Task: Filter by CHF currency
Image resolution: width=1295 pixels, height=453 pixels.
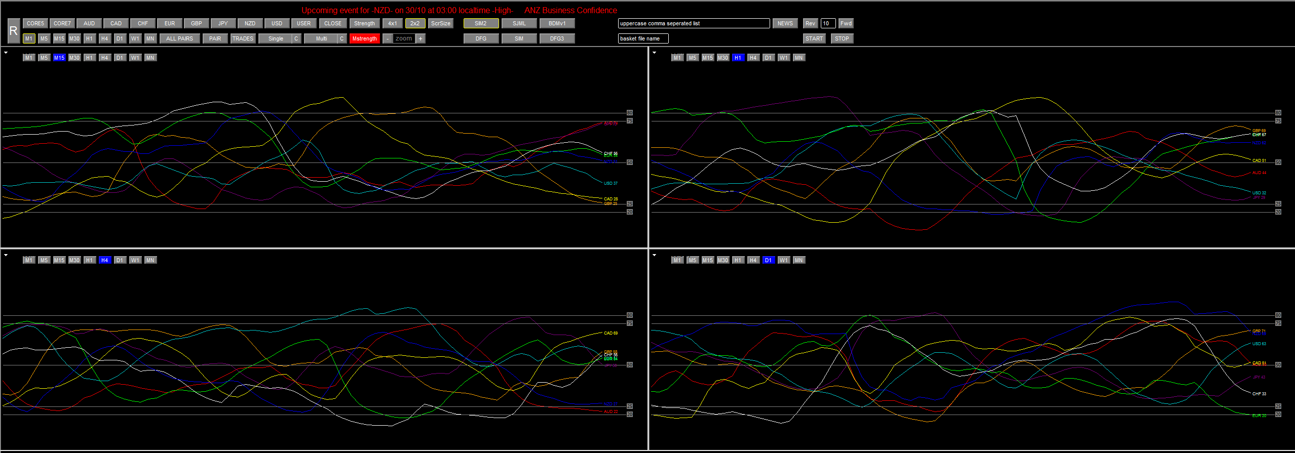Action: pos(143,23)
